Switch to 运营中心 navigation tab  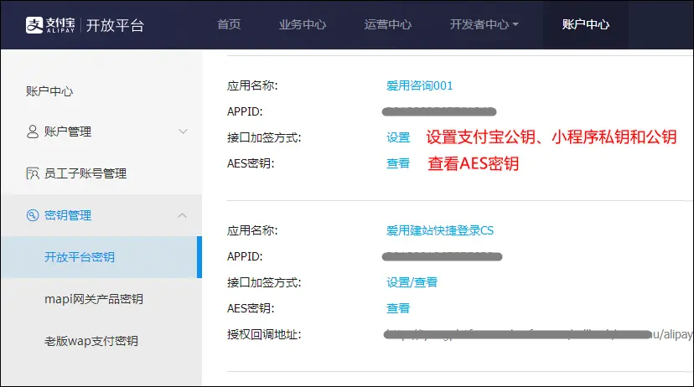(388, 24)
